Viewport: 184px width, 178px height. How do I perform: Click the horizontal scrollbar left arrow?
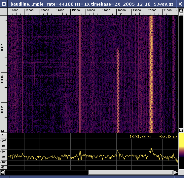[x=3, y=173]
